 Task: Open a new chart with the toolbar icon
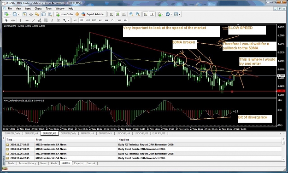tap(6, 14)
